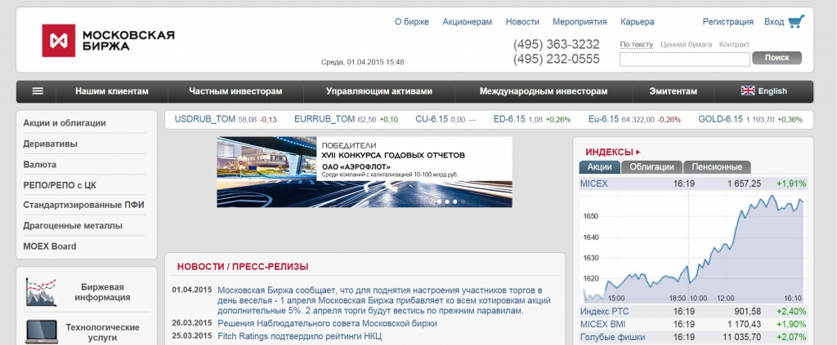The image size is (837, 345).
Task: Select Контракт search mode
Action: click(x=734, y=45)
